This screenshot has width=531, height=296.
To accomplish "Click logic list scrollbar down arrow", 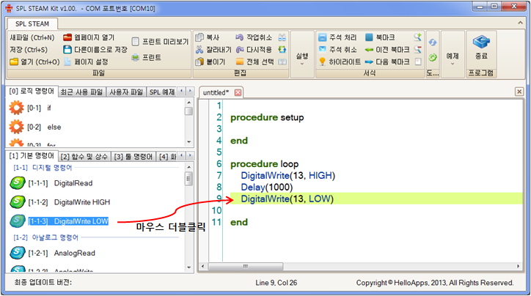I will (189, 142).
